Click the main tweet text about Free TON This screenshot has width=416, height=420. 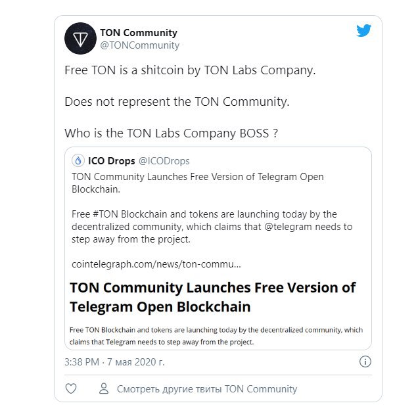coord(190,70)
